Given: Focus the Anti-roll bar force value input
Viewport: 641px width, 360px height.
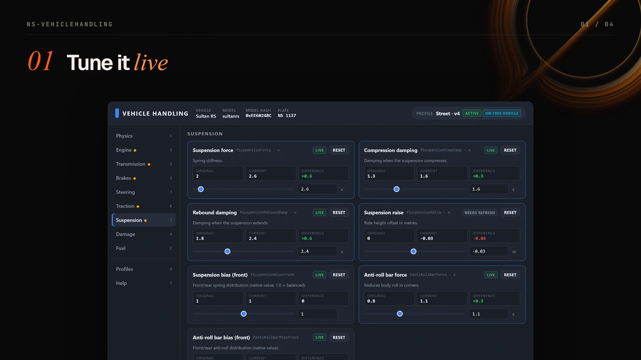Looking at the screenshot, I should tap(489, 314).
